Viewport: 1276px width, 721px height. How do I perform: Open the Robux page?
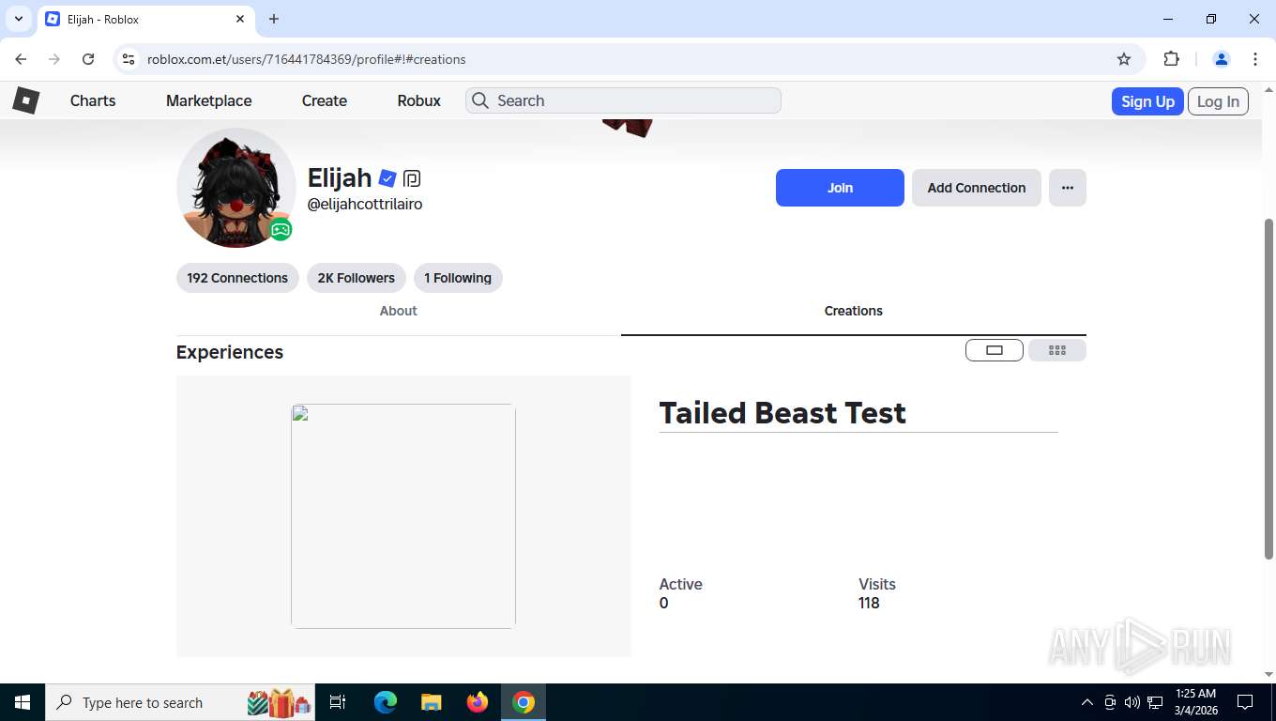(418, 100)
